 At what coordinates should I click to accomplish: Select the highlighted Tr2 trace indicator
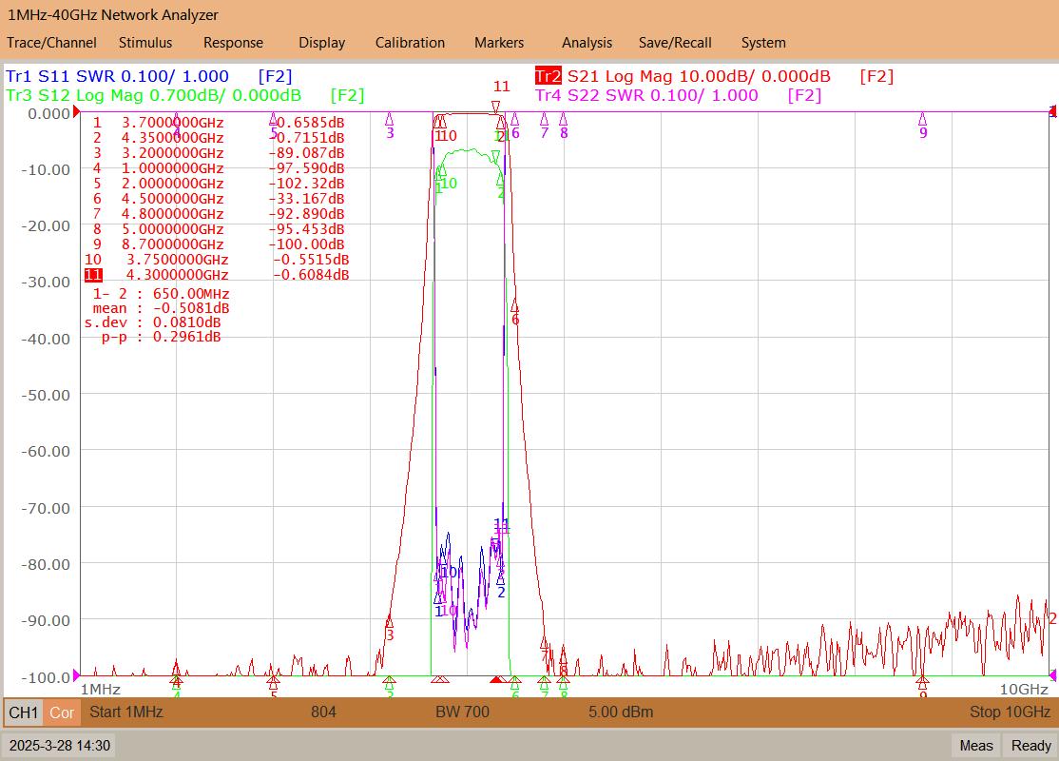(x=548, y=76)
